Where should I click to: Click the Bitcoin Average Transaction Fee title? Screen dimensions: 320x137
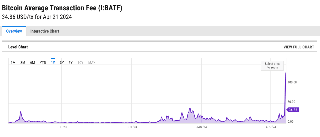pos(62,8)
